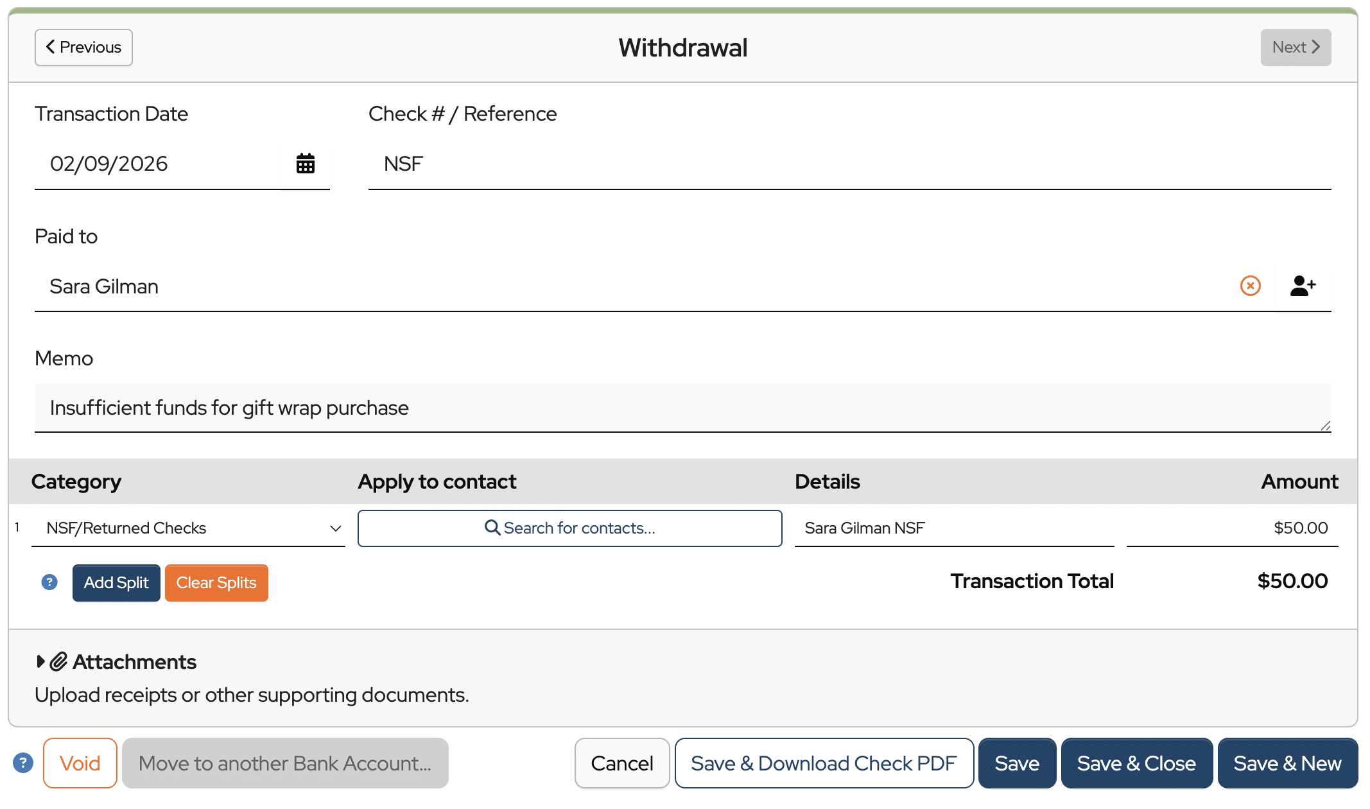This screenshot has height=809, width=1370.
Task: Void this withdrawal transaction
Action: tap(80, 763)
